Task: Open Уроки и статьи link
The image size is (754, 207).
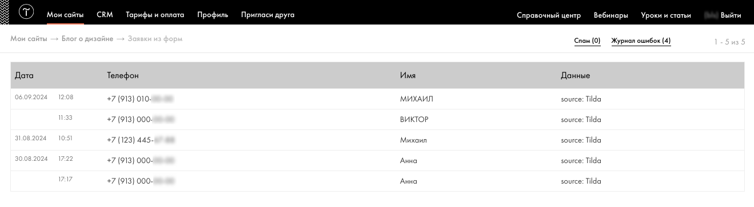Action: tap(666, 15)
